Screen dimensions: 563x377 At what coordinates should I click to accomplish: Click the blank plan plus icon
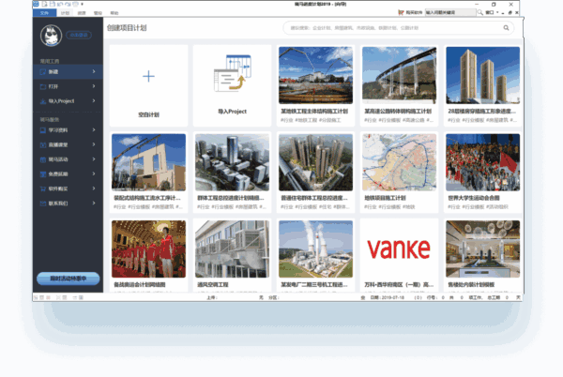pos(147,77)
